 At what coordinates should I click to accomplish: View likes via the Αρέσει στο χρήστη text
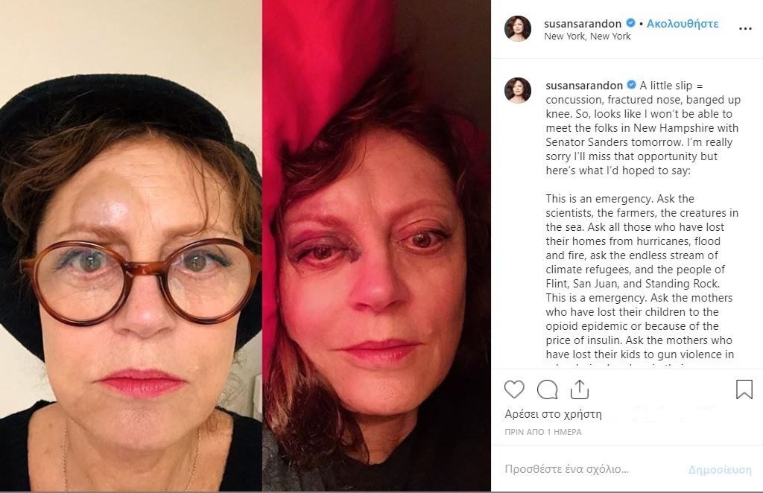[553, 414]
